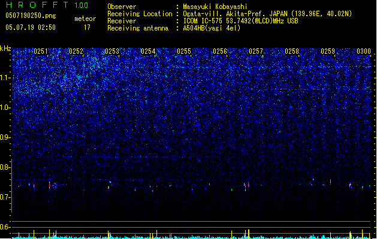Screen dimensions: 377x239
Task: Click antenna text A504HB(yagi 4el)
Action: (212, 28)
